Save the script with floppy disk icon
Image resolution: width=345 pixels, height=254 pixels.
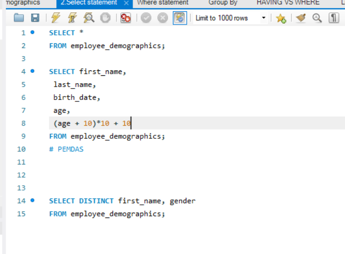tap(35, 18)
